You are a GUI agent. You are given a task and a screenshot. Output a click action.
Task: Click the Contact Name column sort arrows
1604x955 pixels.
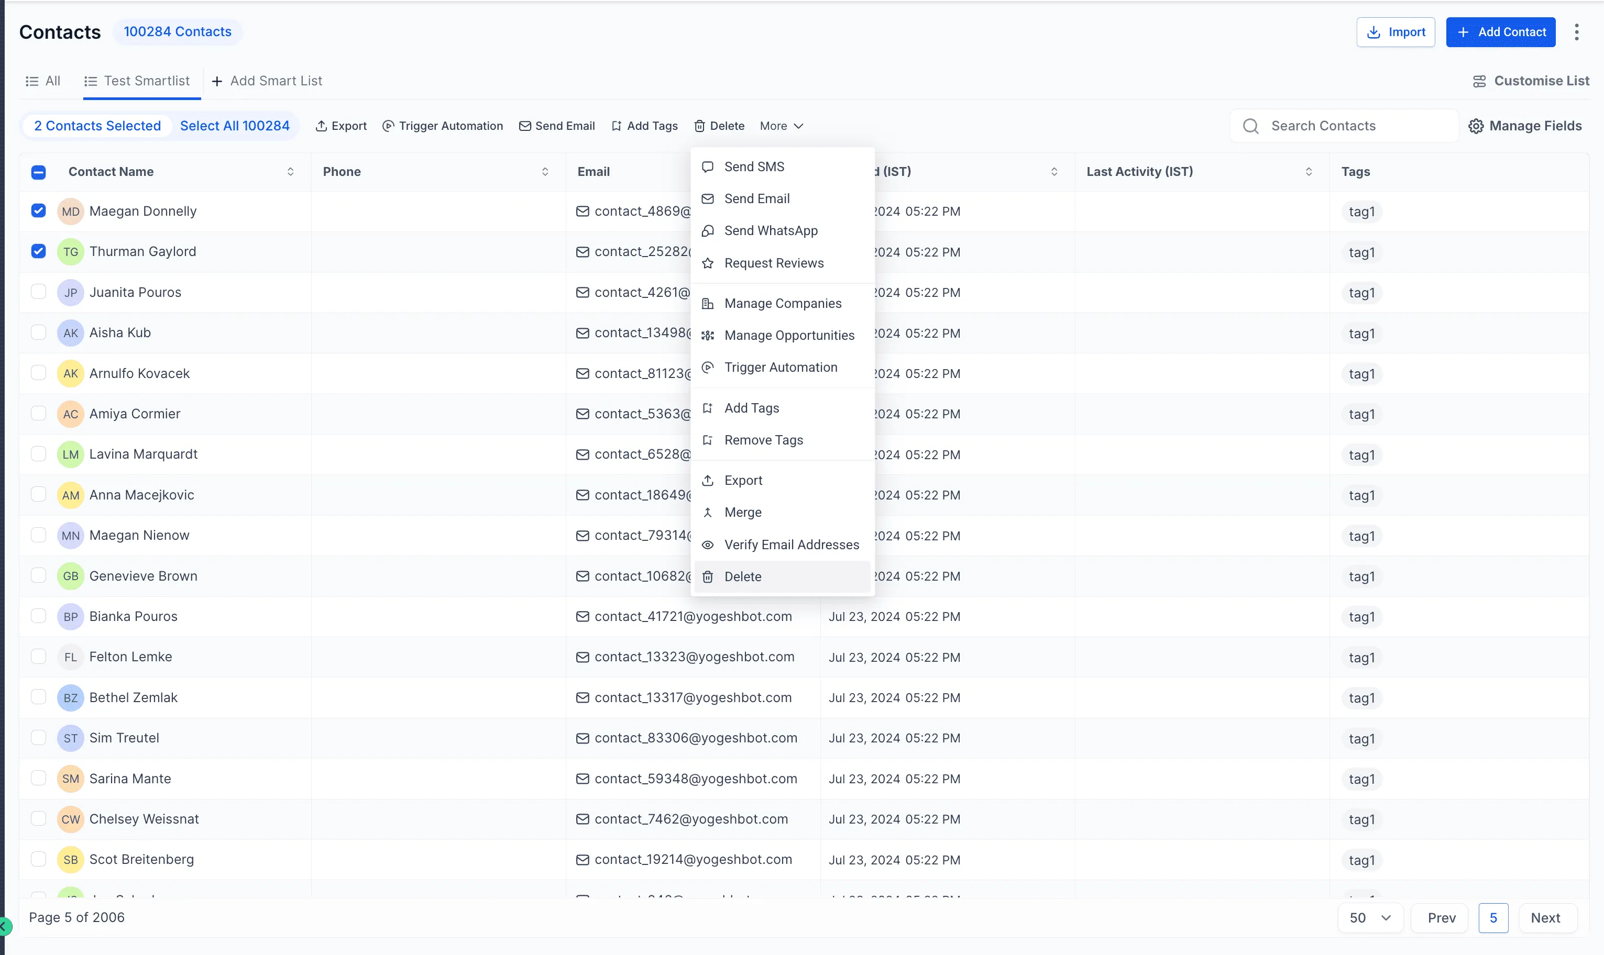pos(290,171)
